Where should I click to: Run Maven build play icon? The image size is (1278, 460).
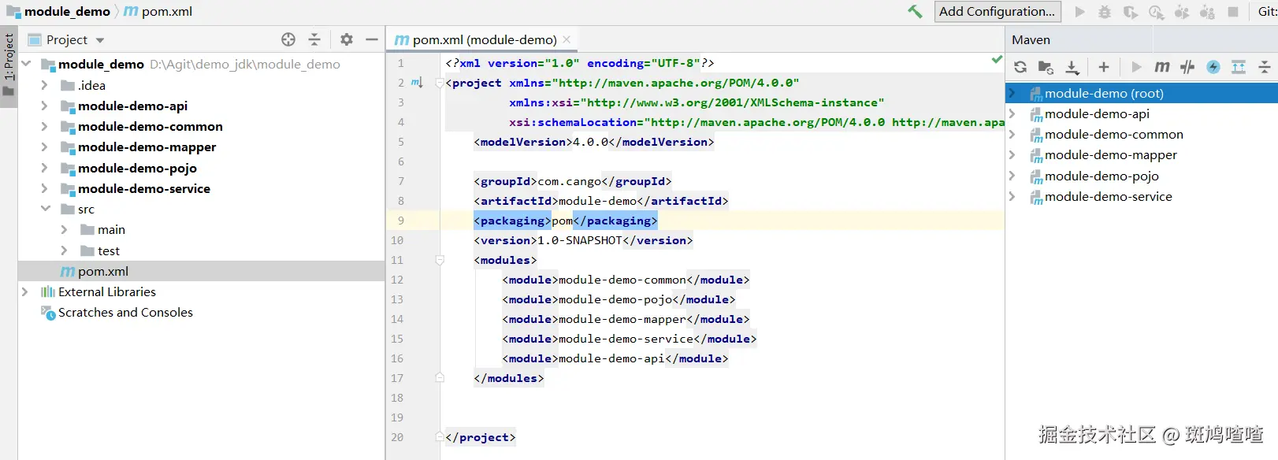(1136, 67)
